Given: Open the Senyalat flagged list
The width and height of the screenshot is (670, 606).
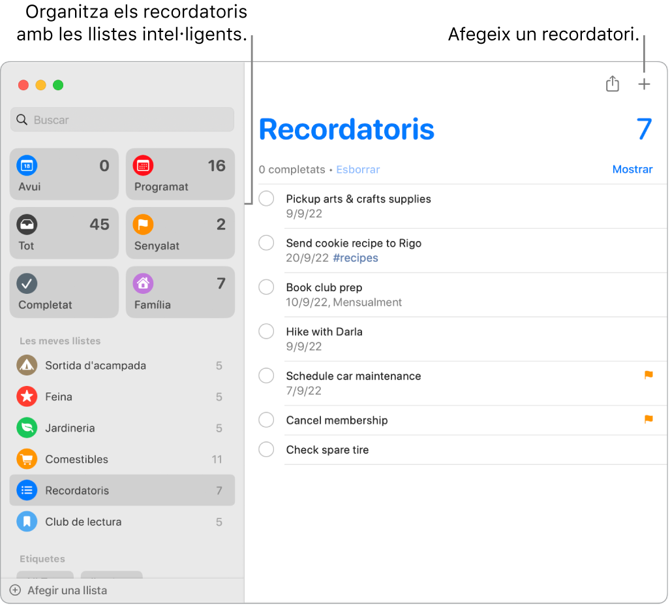Looking at the screenshot, I should tap(180, 232).
